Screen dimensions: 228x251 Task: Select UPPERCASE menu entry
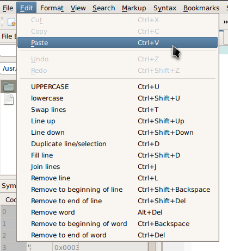click(x=118, y=87)
